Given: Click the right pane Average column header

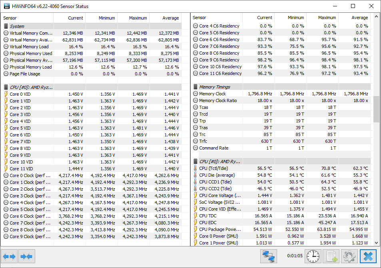Looking at the screenshot, I should pyautogui.click(x=355, y=18).
